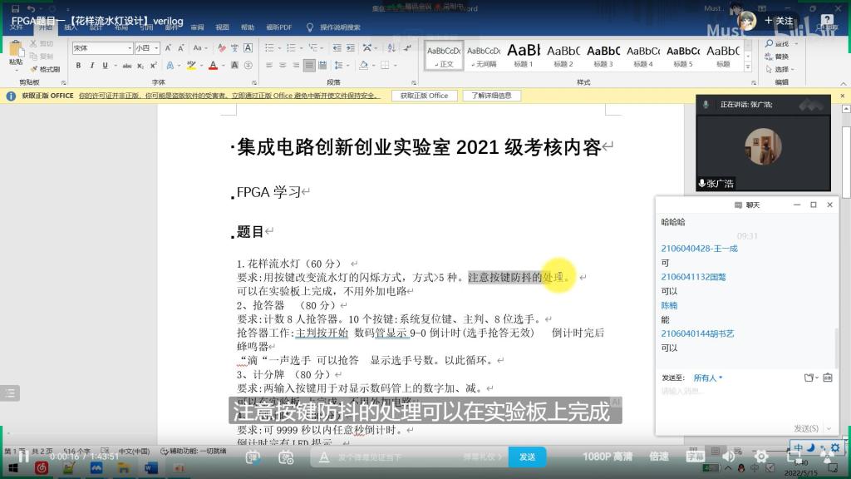
Task: Click the 了解详细信息 button
Action: [492, 96]
